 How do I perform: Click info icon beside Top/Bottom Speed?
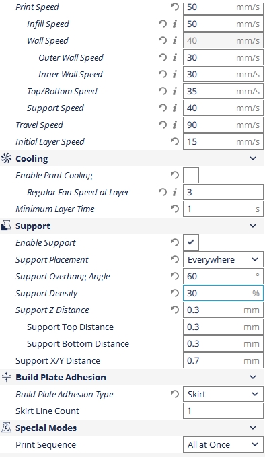[175, 91]
